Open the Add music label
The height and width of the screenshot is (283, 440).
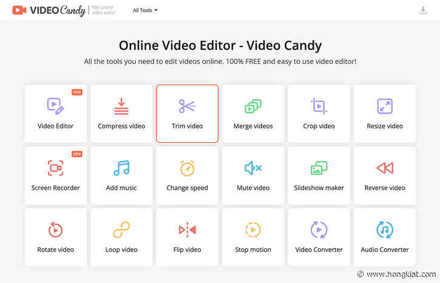(x=121, y=188)
